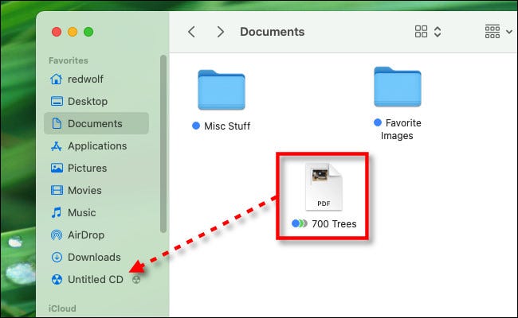Click the sidebar vertical scrollbar
The height and width of the screenshot is (318, 518).
pyautogui.click(x=163, y=143)
